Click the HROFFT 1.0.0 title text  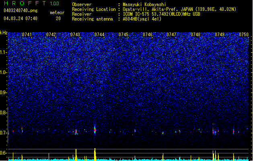tap(32, 3)
